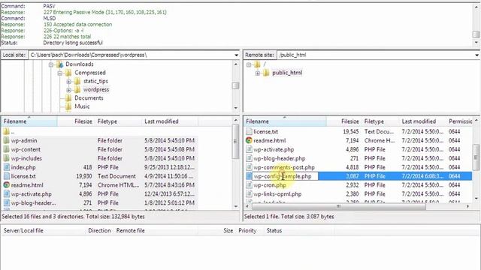Viewport: 481px width, 270px height.
Task: Expand the remote public_html folder node
Action: click(x=258, y=73)
